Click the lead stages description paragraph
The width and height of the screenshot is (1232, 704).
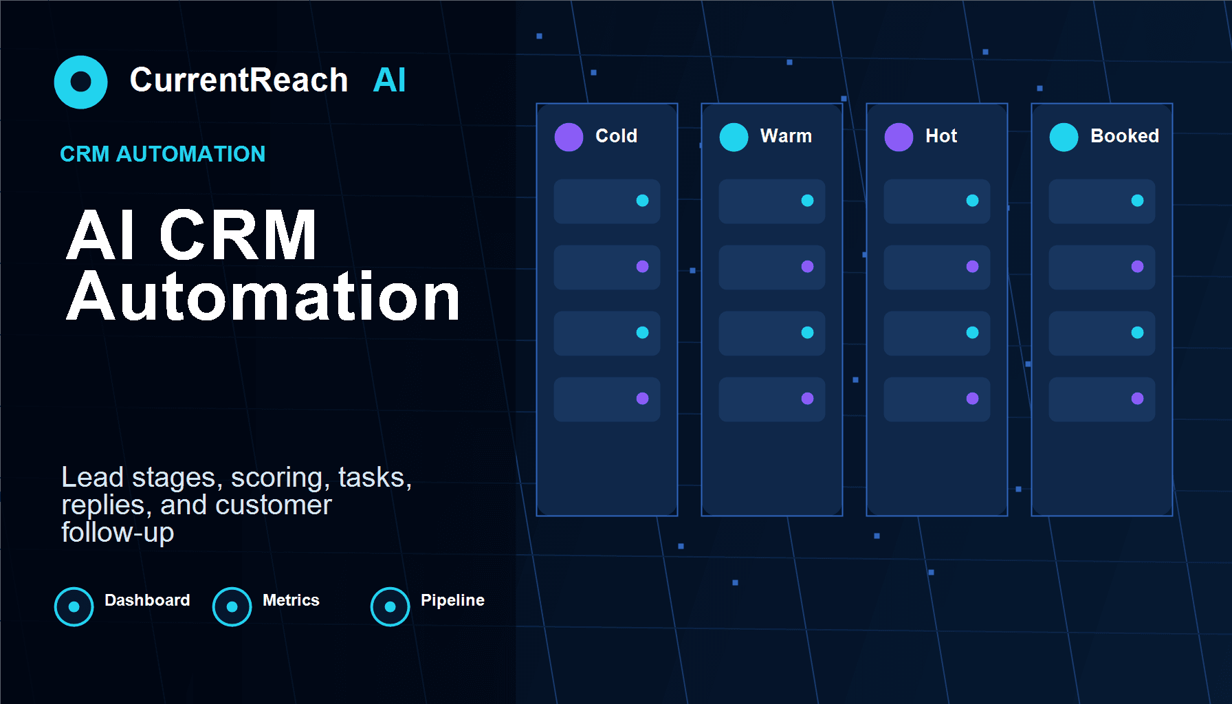(x=236, y=505)
